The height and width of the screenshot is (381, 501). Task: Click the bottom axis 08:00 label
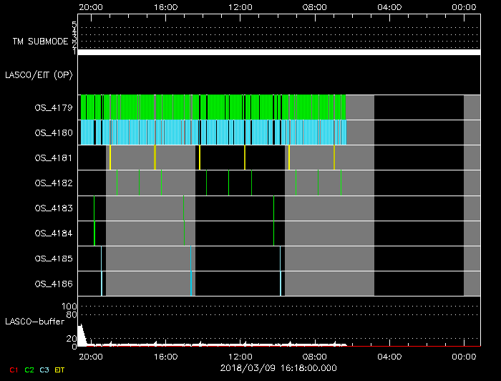pyautogui.click(x=315, y=357)
